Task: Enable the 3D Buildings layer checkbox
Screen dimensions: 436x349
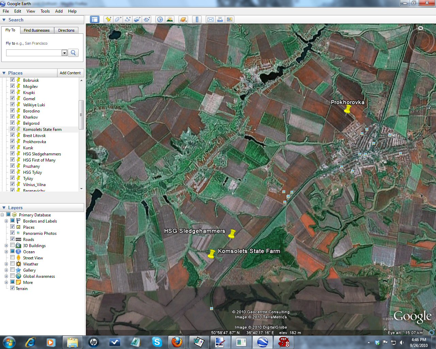Action: point(13,245)
